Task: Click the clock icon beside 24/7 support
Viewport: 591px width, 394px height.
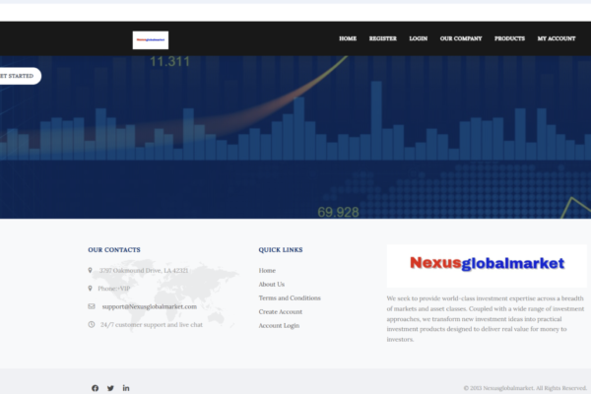Action: point(92,324)
